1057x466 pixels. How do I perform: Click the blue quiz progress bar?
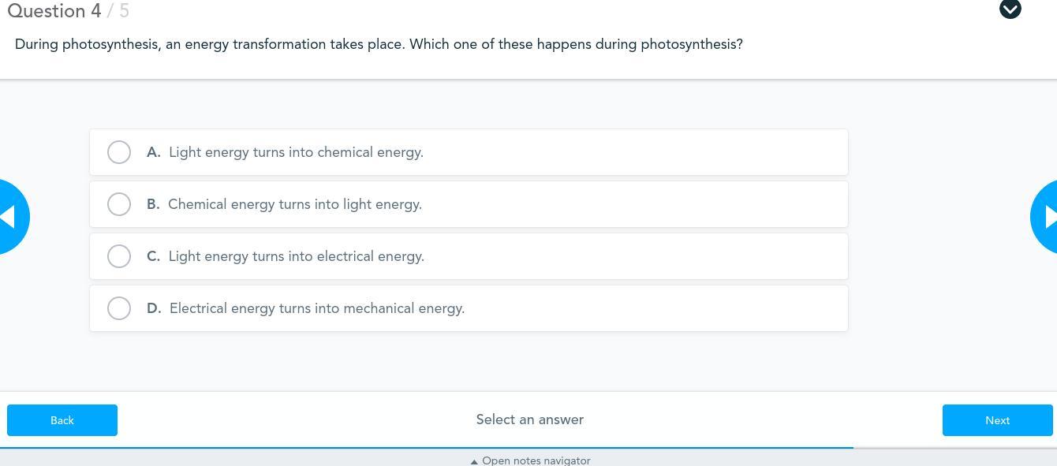[426, 448]
